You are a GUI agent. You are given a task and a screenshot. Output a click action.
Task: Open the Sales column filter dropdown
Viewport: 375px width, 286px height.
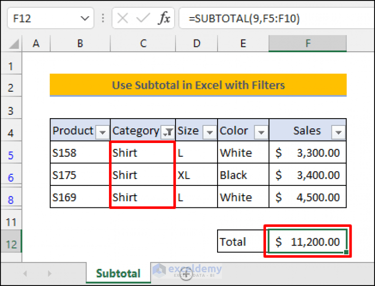[338, 132]
